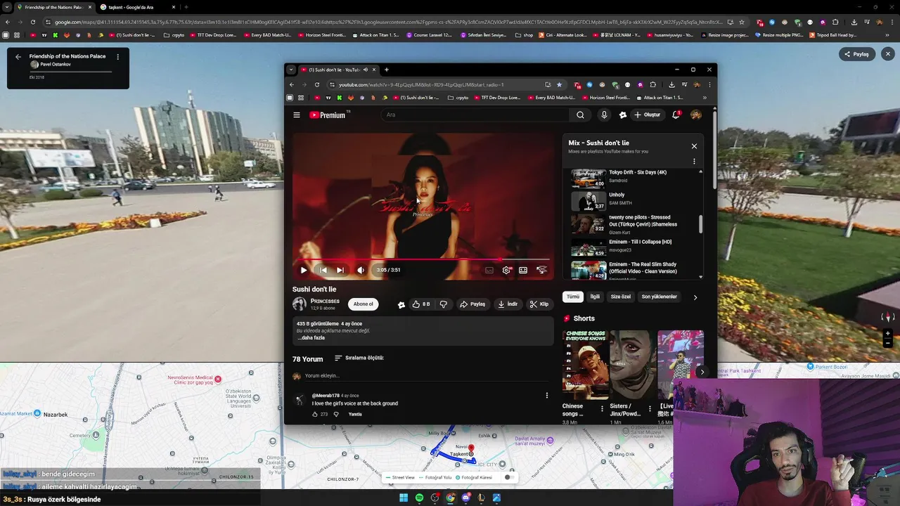The height and width of the screenshot is (506, 900).
Task: Open Spotify from the taskbar
Action: pos(419,498)
